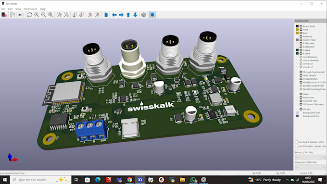Open the Viewports dropdown
327x184 pixels.
tap(310, 167)
